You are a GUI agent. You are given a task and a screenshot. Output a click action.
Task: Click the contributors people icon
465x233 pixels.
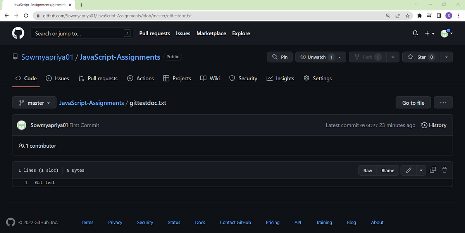click(22, 145)
